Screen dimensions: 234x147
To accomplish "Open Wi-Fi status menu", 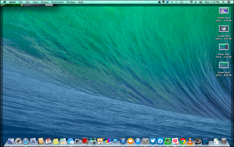I will click(x=191, y=2).
